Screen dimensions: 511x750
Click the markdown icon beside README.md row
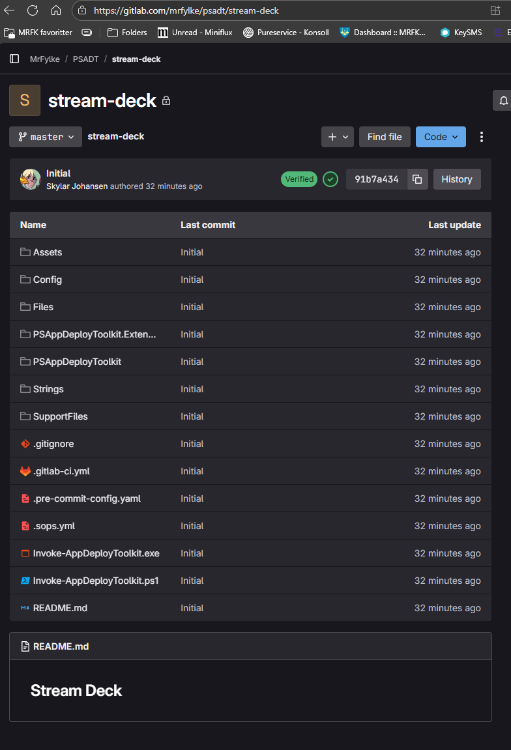point(25,608)
